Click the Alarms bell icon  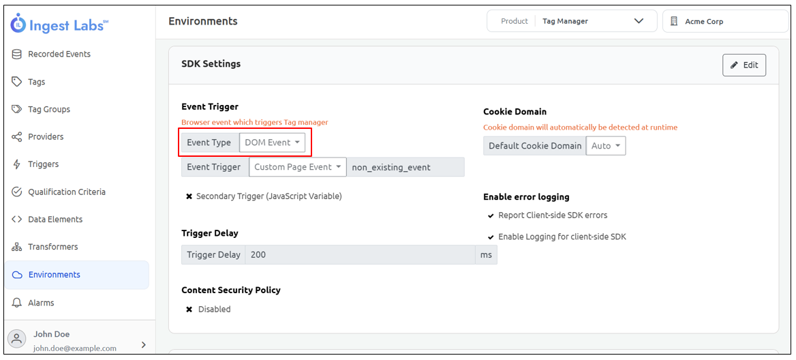(x=17, y=303)
